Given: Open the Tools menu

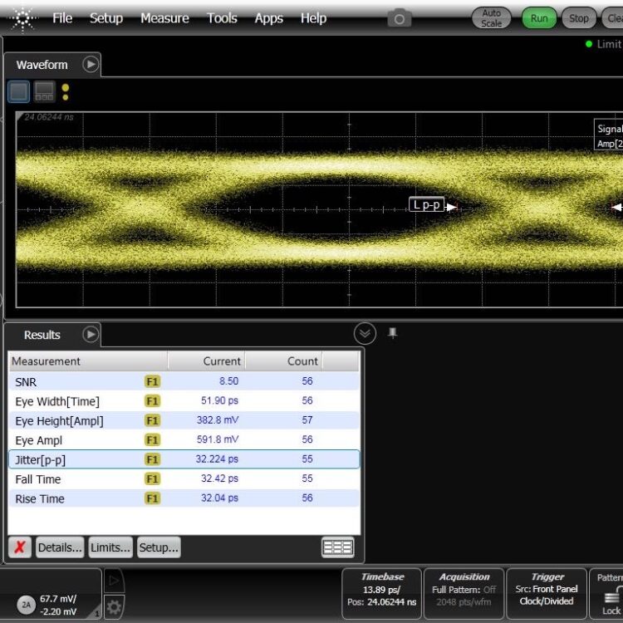Looking at the screenshot, I should tap(222, 18).
